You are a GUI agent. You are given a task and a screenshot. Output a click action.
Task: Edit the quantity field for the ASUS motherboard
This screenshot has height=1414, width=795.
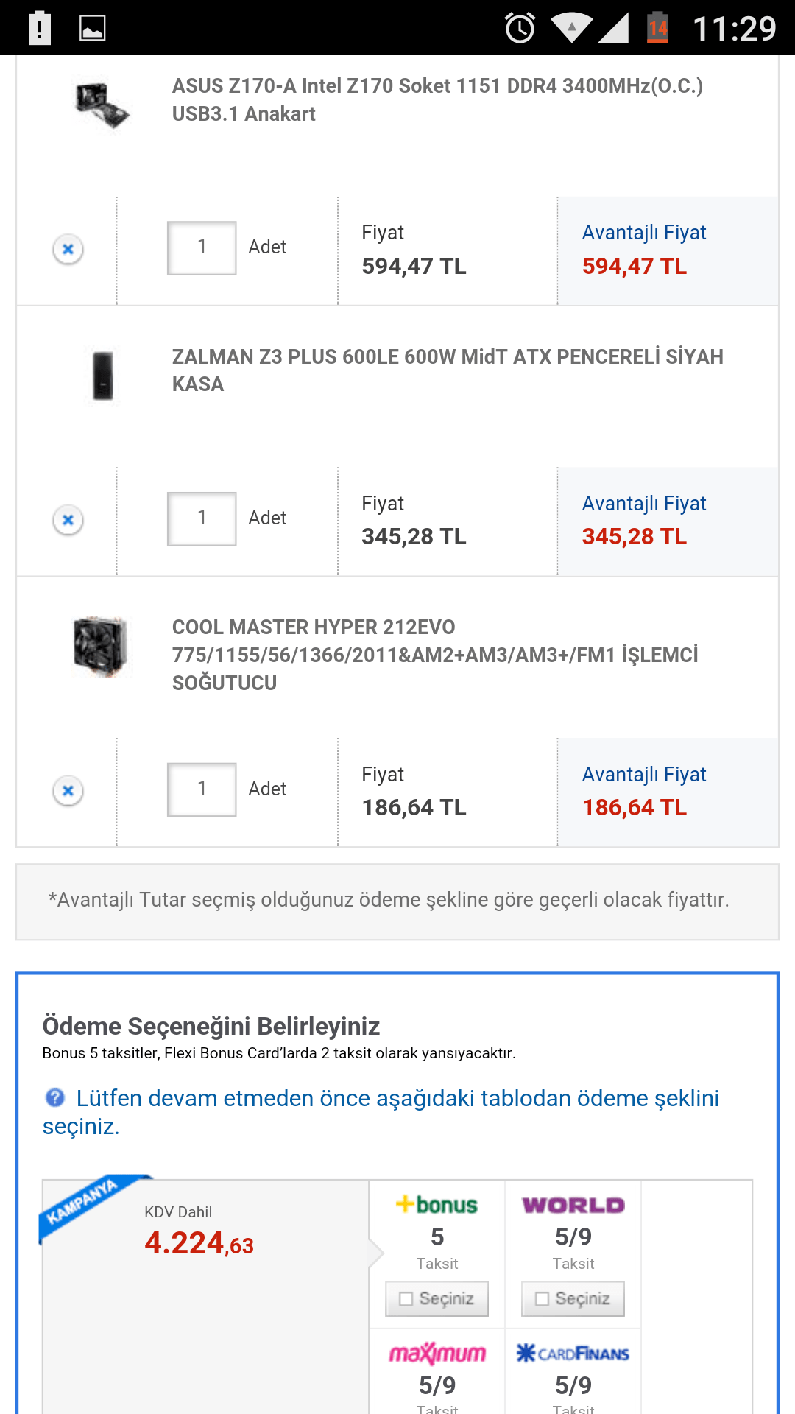201,249
